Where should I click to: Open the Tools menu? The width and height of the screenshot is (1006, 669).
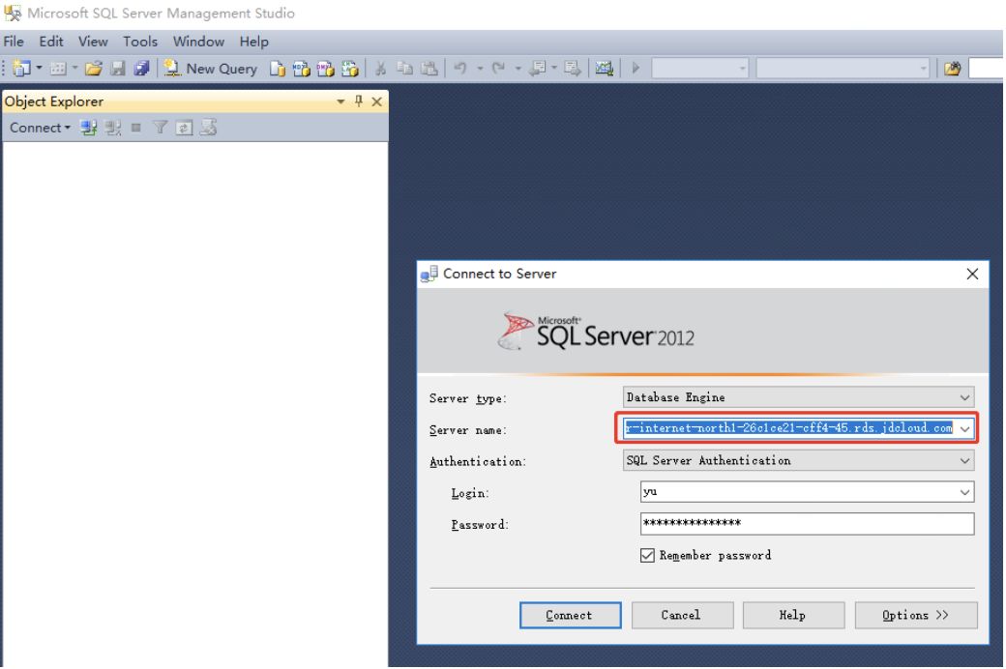point(140,42)
